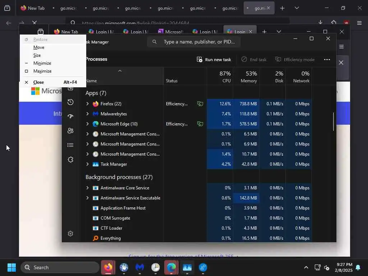Sort processes by CPU column

click(220, 77)
